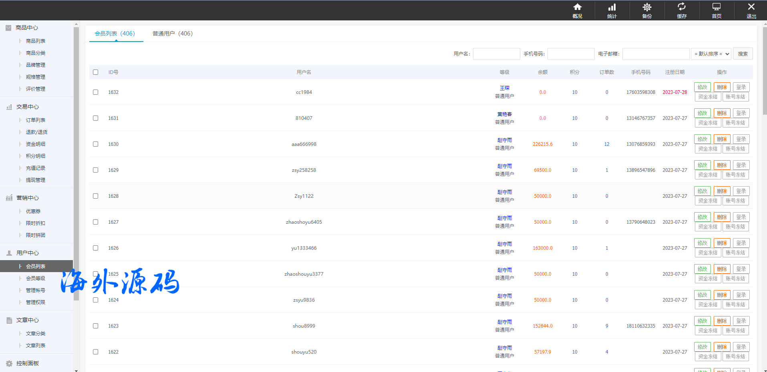Screen dimensions: 767x372
Task: Focus the 用户名 search input field
Action: (x=496, y=54)
